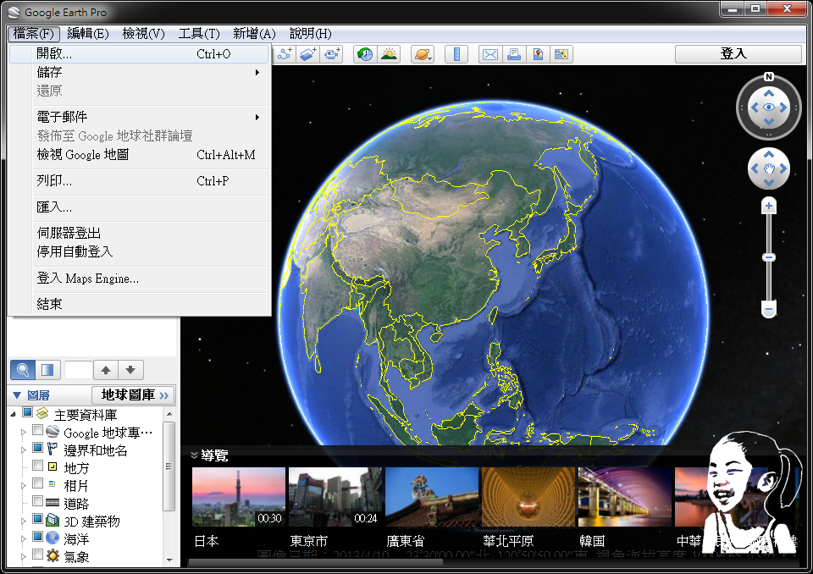This screenshot has width=813, height=574.
Task: Choose 匯入... from the file menu
Action: (140, 207)
